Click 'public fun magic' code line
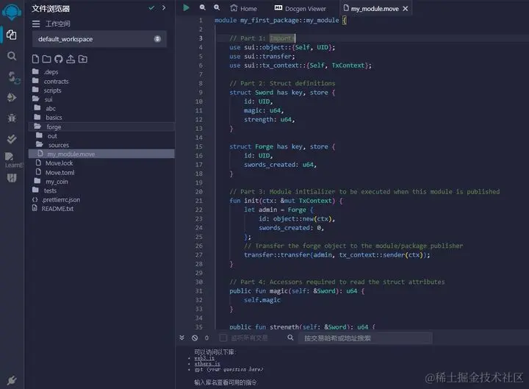 pos(297,291)
